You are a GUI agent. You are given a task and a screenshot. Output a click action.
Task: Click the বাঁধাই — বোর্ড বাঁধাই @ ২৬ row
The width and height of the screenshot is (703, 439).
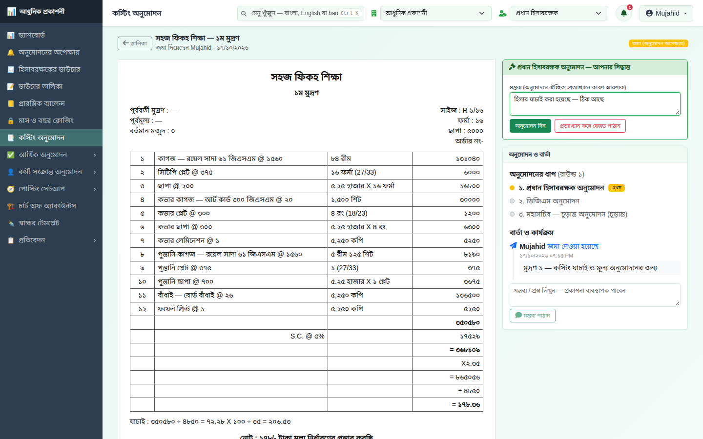tap(307, 295)
